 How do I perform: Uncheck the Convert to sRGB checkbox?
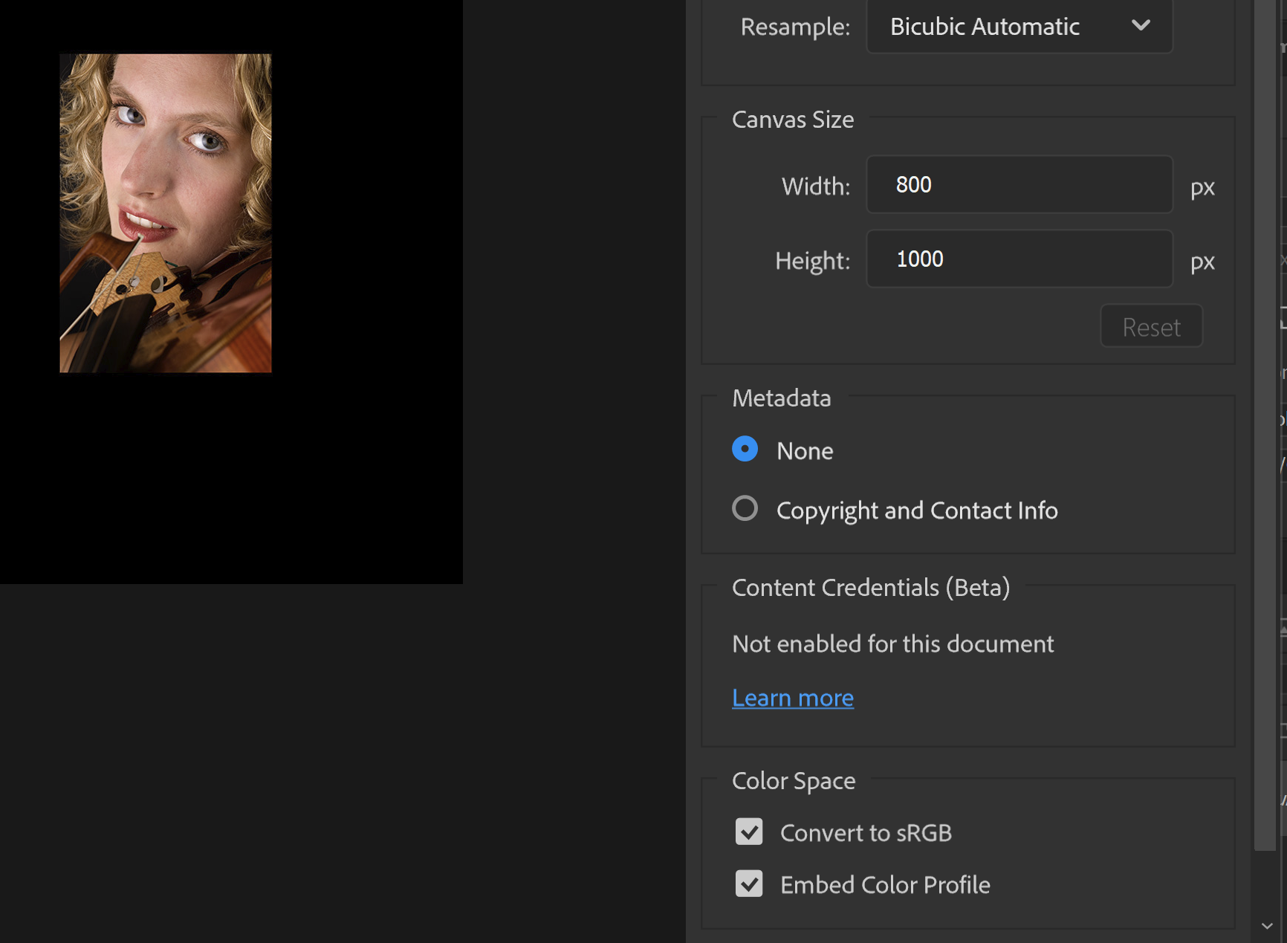(749, 832)
